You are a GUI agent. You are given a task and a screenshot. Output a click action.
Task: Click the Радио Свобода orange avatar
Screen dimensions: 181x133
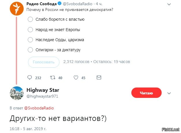tap(16, 9)
